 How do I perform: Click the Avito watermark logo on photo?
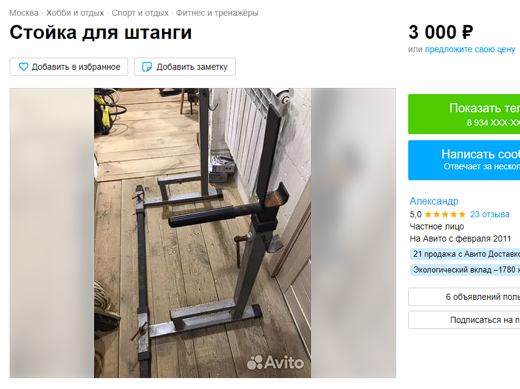click(275, 362)
